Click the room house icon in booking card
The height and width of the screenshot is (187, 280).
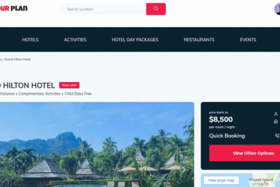[x=276, y=122]
